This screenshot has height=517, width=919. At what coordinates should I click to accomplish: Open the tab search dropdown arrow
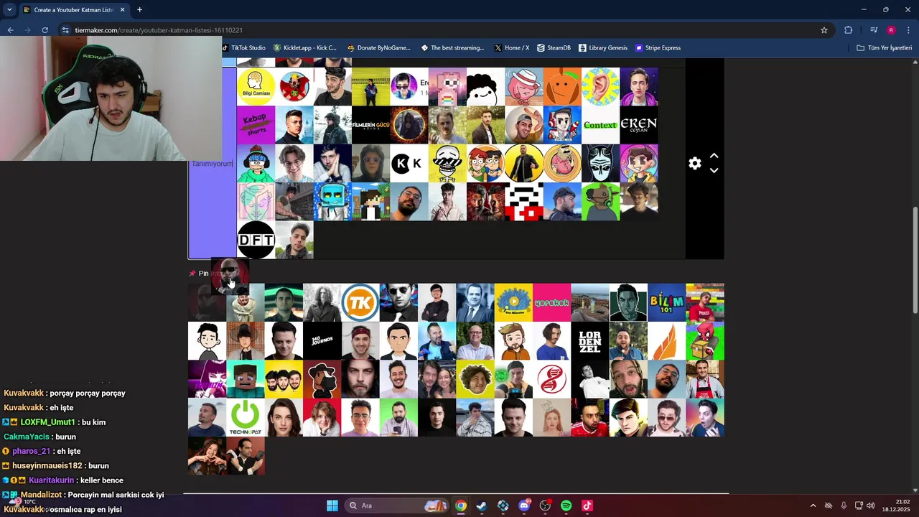[x=9, y=9]
